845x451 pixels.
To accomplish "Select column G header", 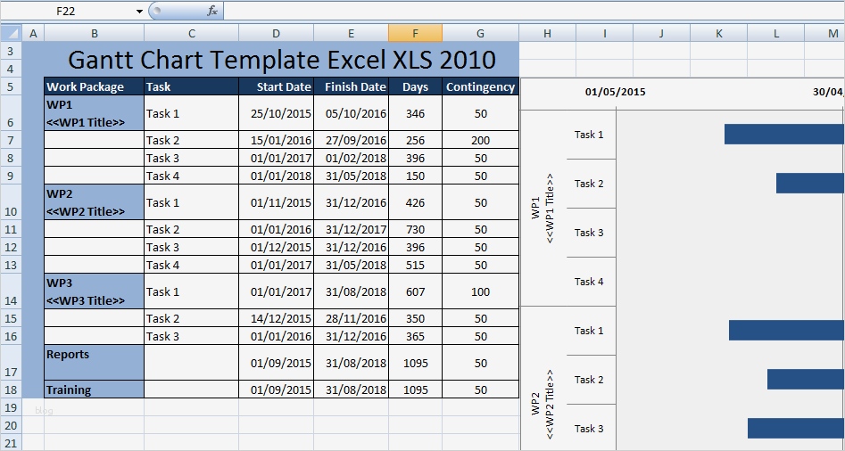I will click(x=480, y=33).
